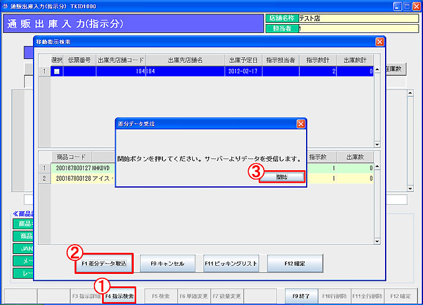Close the 通販出庫入力 main window
The image size is (423, 305).
(x=417, y=6)
